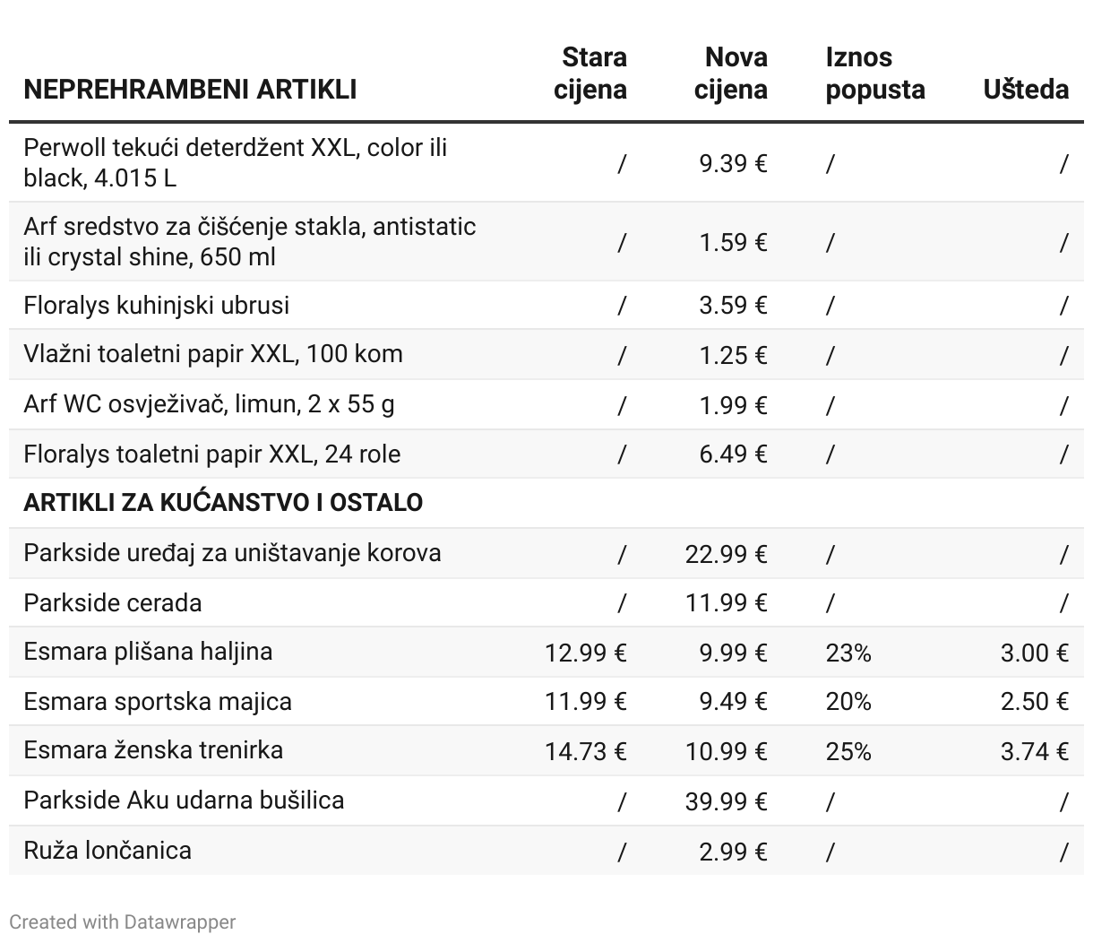
Task: Click the Floralys kuhinjski ubrusi item
Action: [157, 306]
